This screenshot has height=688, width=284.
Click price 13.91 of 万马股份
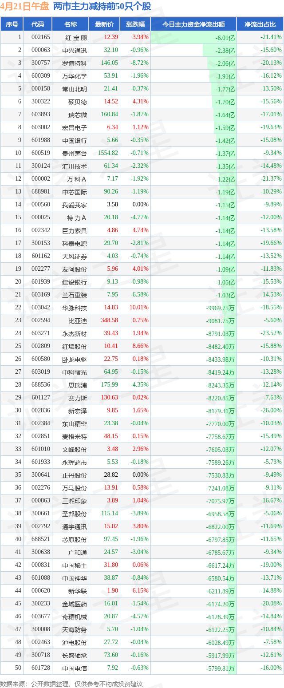point(111,488)
